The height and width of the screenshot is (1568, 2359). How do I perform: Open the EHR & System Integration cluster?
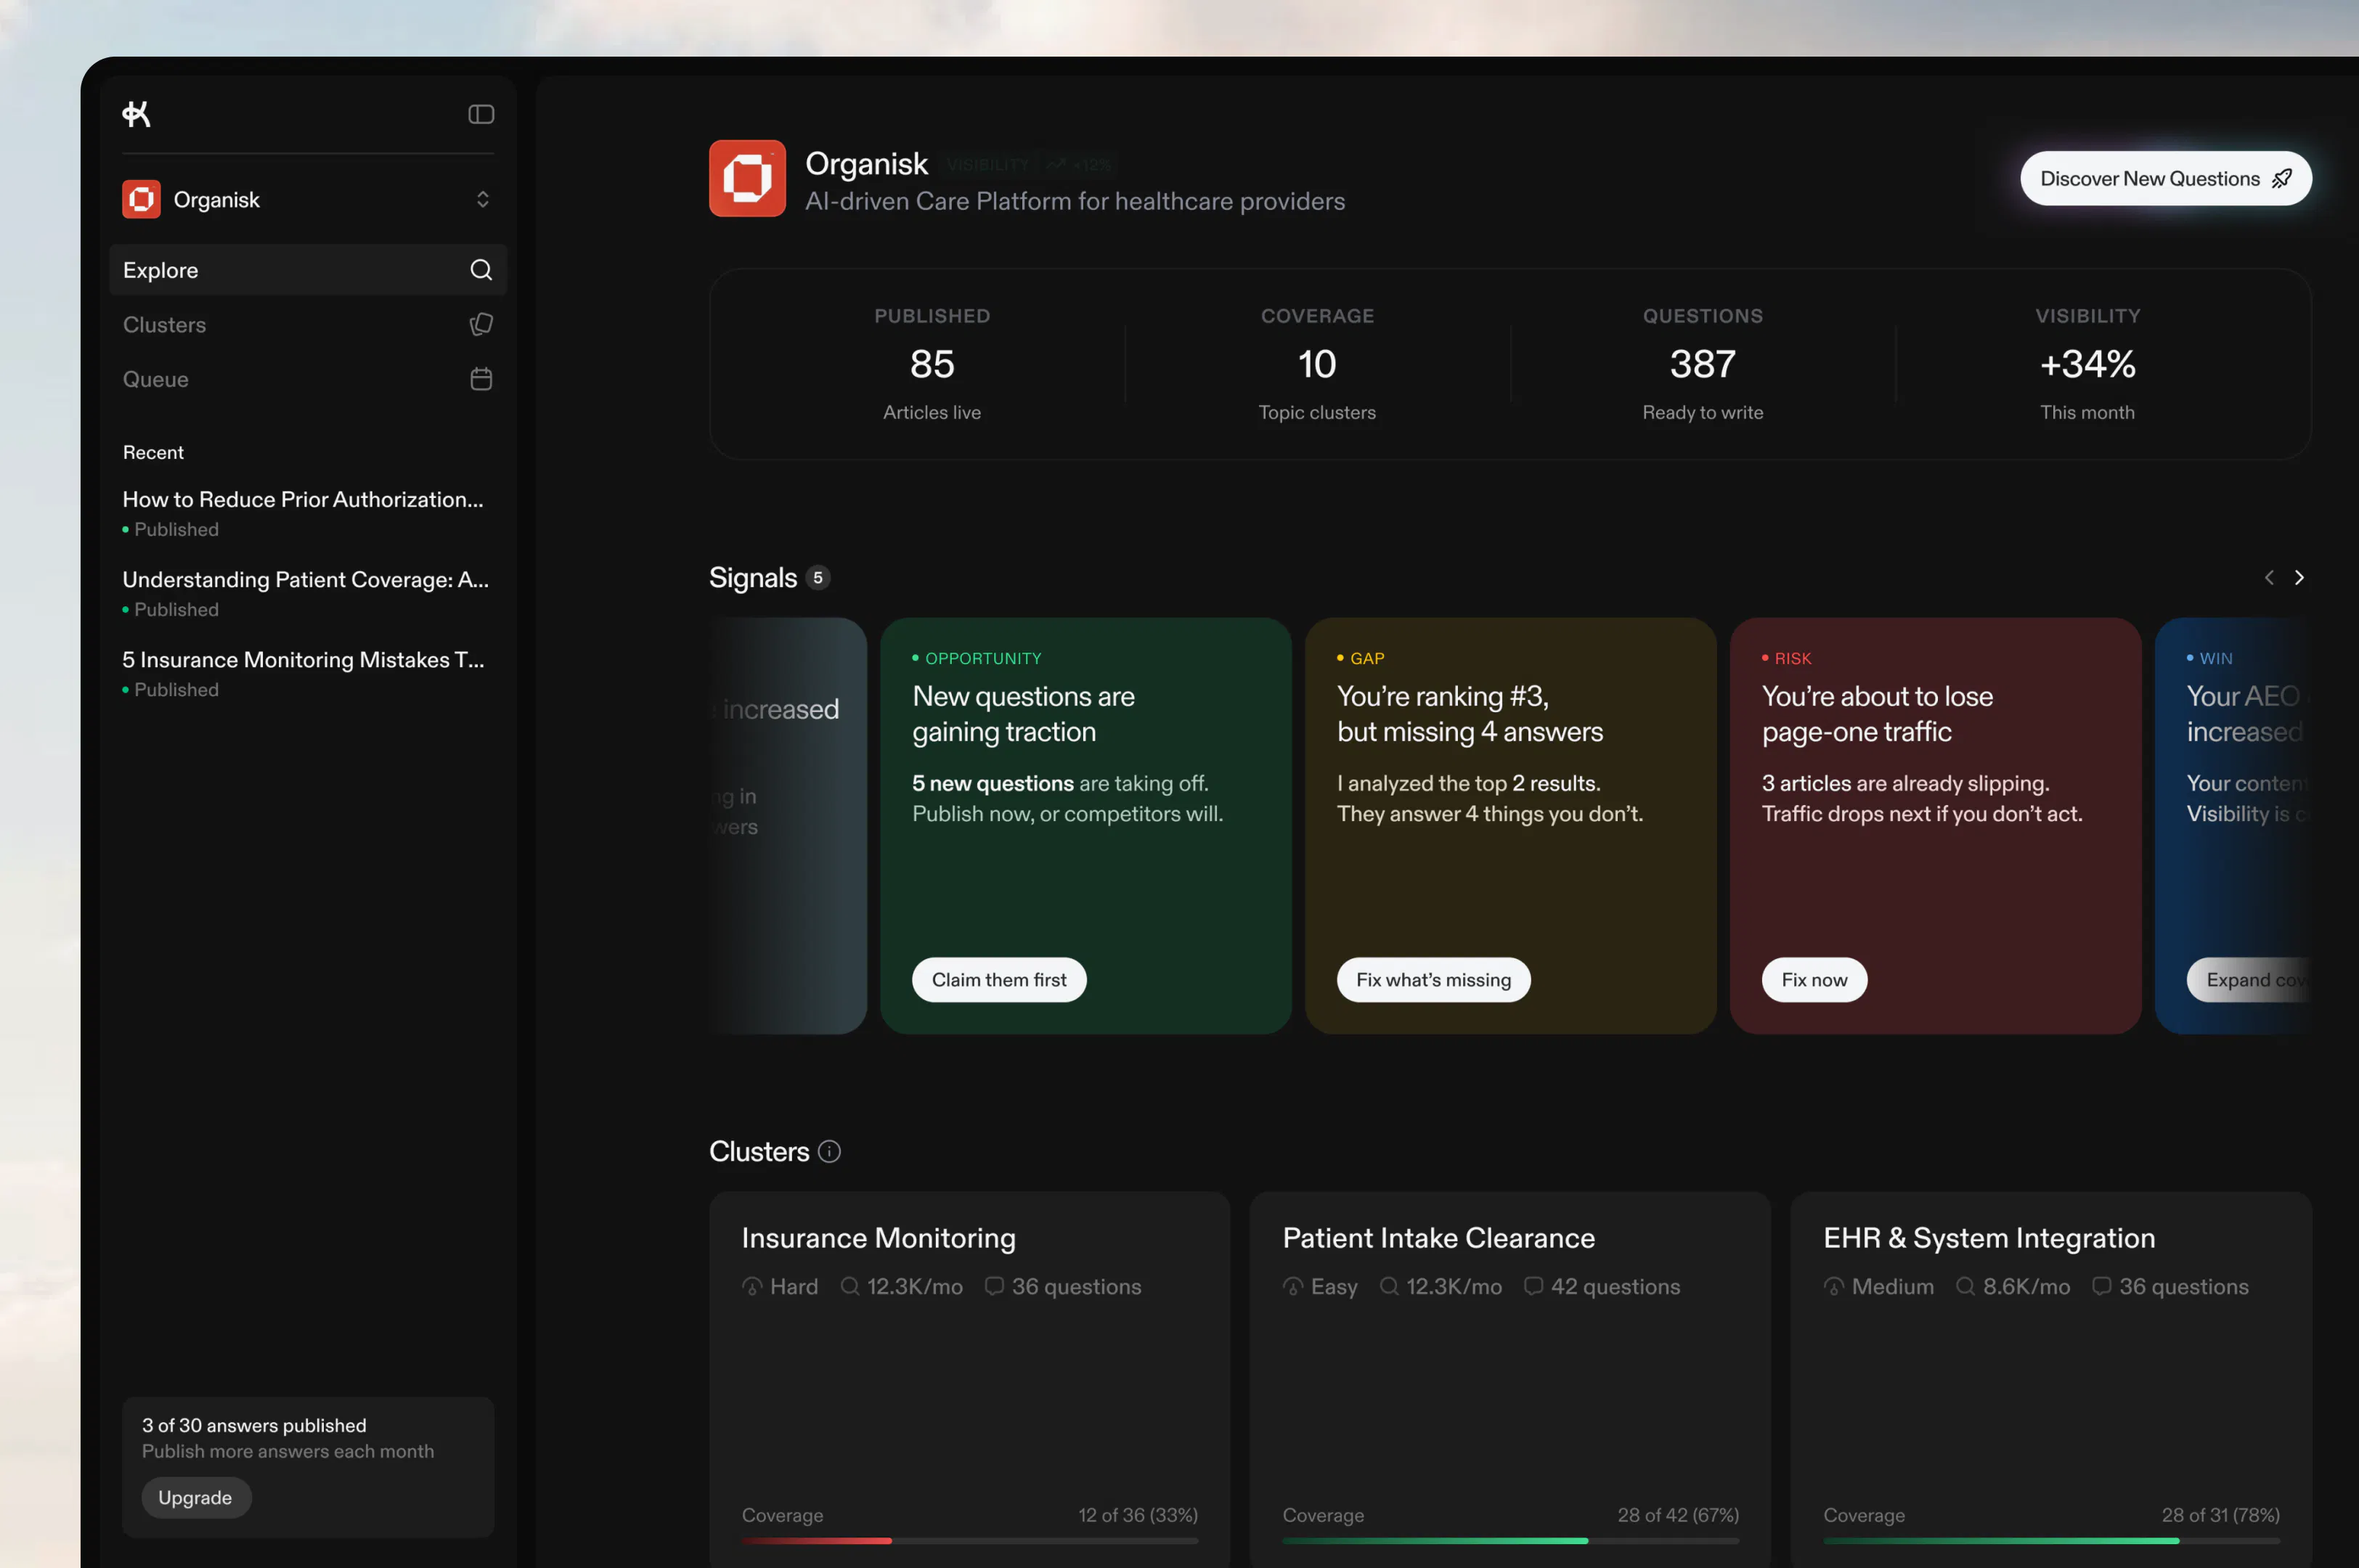coord(2051,1379)
